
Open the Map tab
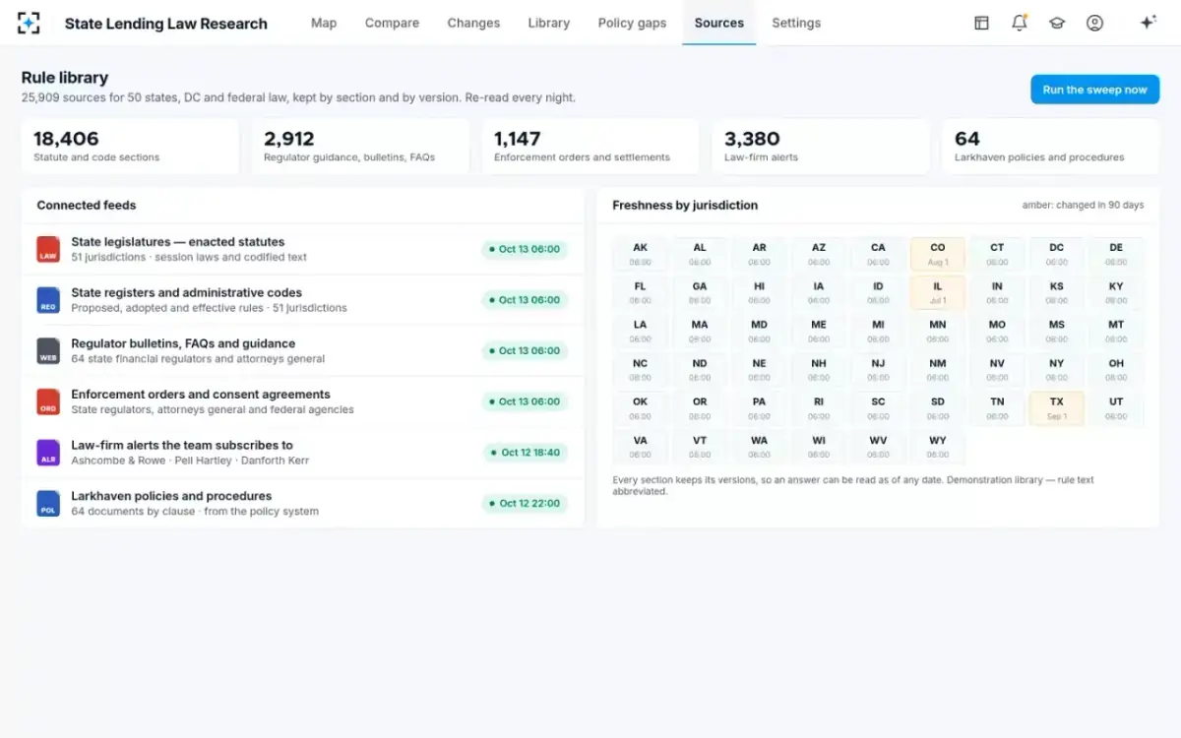pyautogui.click(x=324, y=23)
